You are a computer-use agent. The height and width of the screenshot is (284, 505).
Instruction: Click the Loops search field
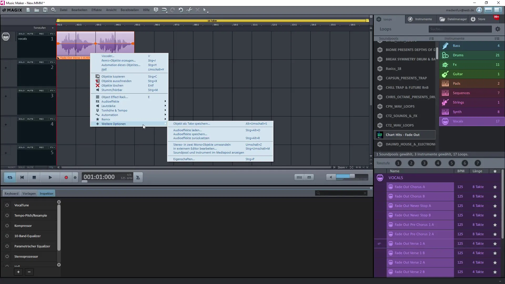pyautogui.click(x=460, y=29)
